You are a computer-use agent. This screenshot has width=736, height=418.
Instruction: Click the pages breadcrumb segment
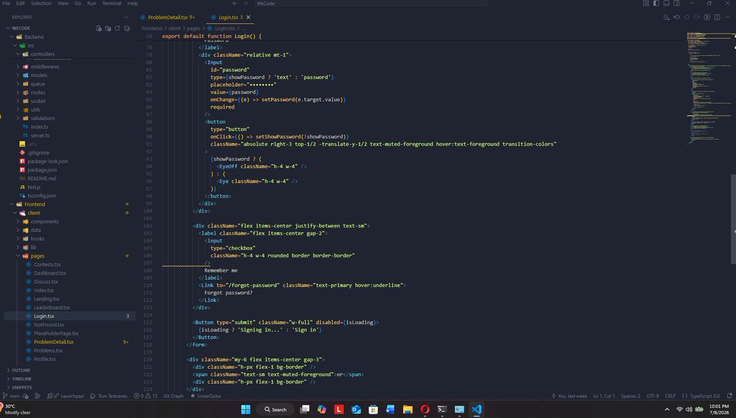[193, 28]
